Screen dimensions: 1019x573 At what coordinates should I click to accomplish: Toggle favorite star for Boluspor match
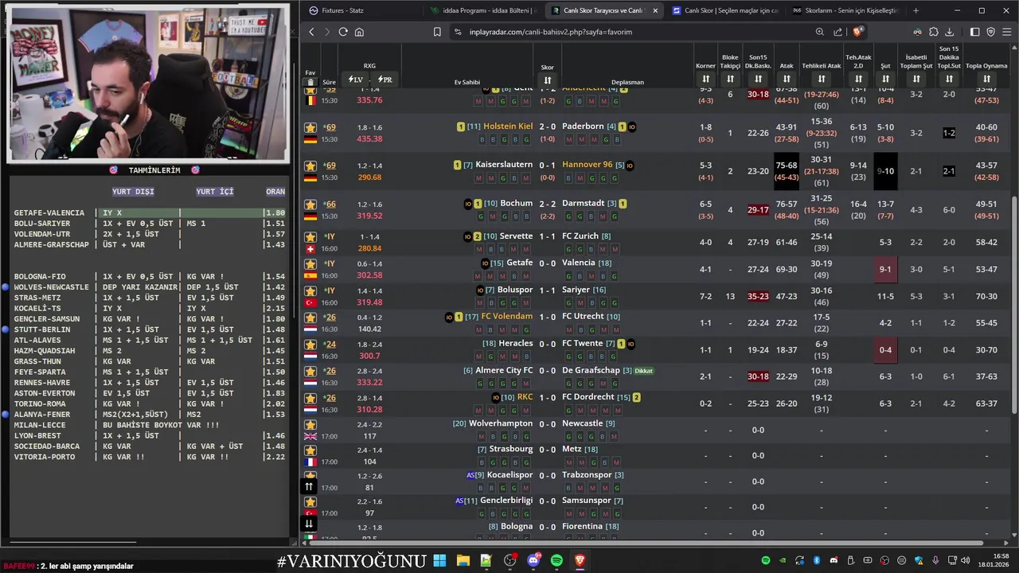coord(310,290)
